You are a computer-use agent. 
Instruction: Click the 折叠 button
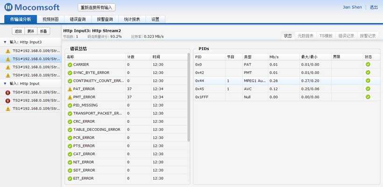tap(43, 31)
